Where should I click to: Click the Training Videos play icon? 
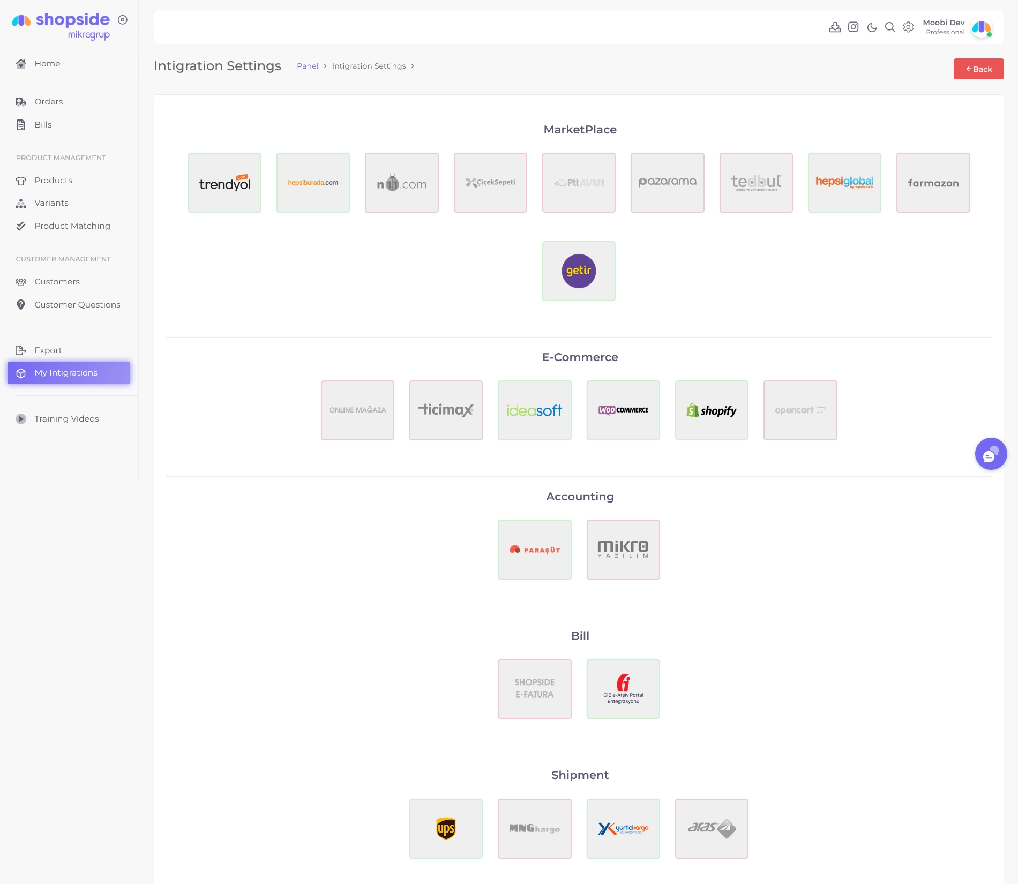tap(21, 419)
